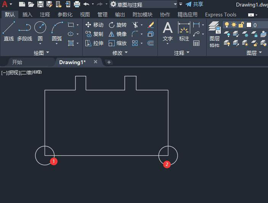Viewport: 268px width, 203px height.
Task: Expand the Annotation (注释) panel
Action: pyautogui.click(x=182, y=53)
